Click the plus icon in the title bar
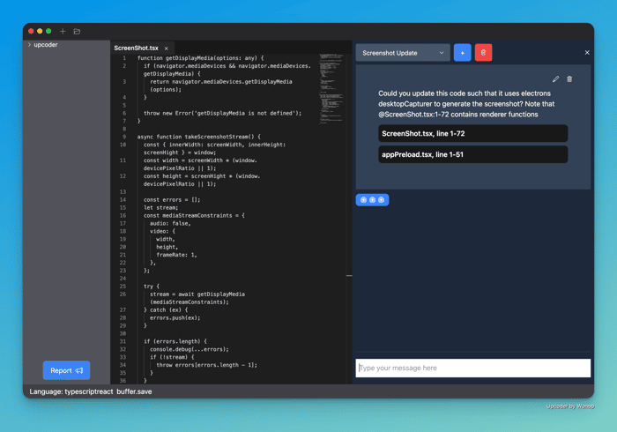Viewport: 617px width, 432px height. point(63,31)
